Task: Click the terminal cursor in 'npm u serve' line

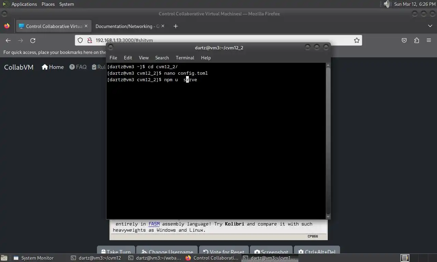Action: (187, 80)
